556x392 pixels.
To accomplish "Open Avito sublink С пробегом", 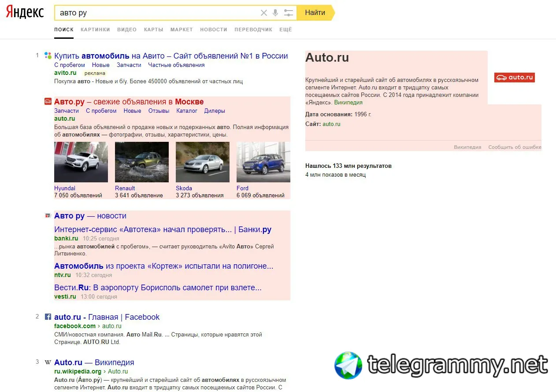I will (70, 65).
